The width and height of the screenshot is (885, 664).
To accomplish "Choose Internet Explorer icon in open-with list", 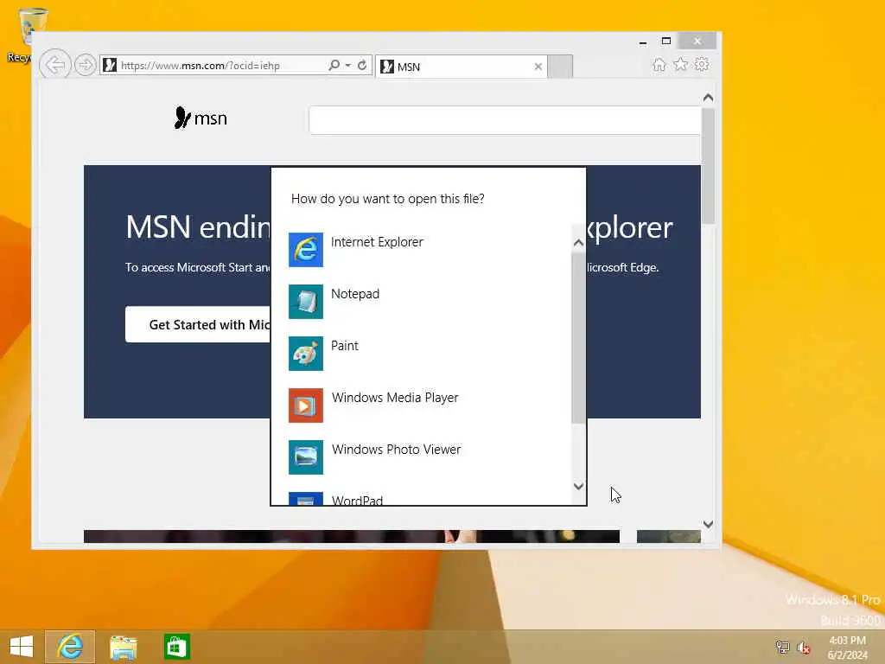I will coord(305,250).
